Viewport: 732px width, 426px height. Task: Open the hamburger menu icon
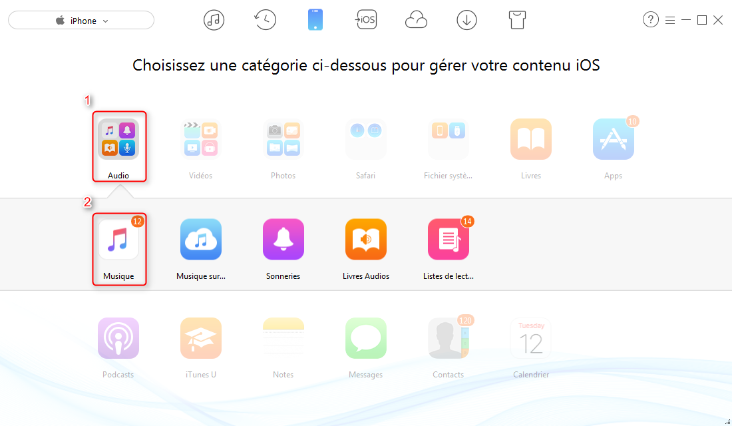670,20
